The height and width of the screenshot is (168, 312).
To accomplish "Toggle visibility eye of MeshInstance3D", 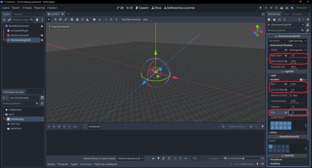I will pos(42,35).
